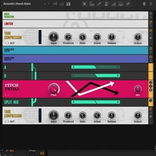Click Output knob on second Tube Compressor
The image size is (156, 156).
coord(138,115)
